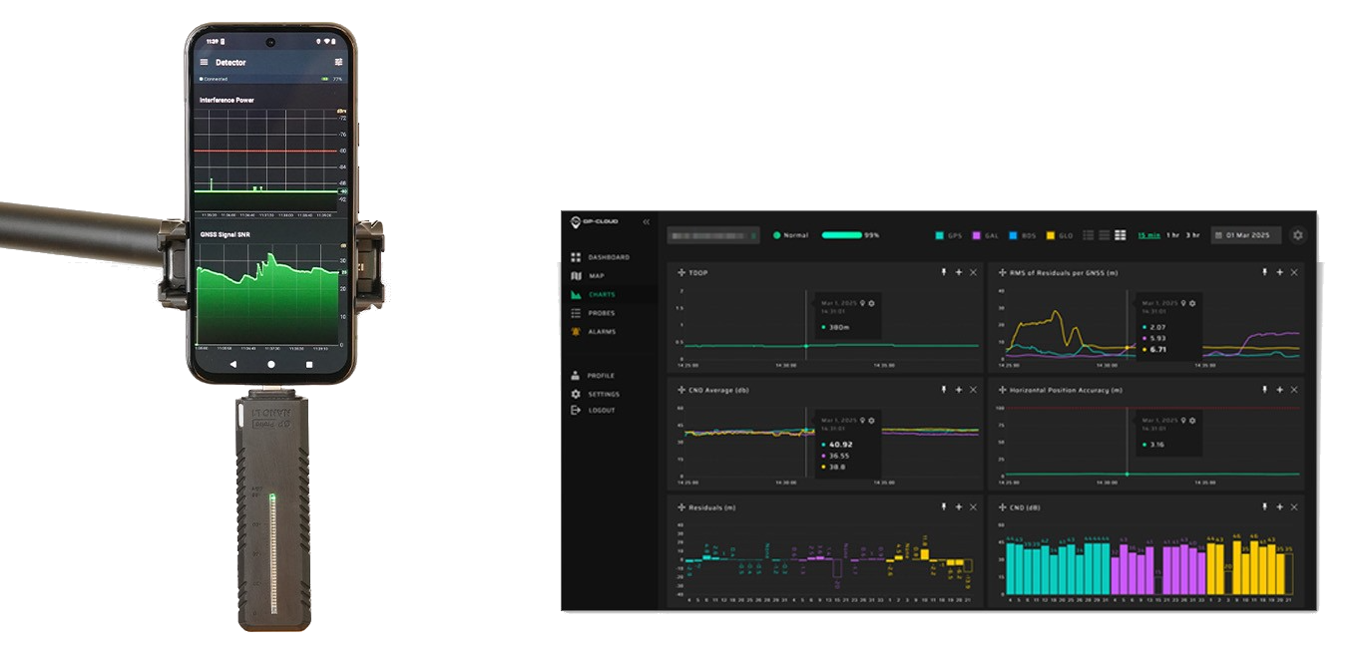Open the probe selector dropdown

tap(713, 236)
